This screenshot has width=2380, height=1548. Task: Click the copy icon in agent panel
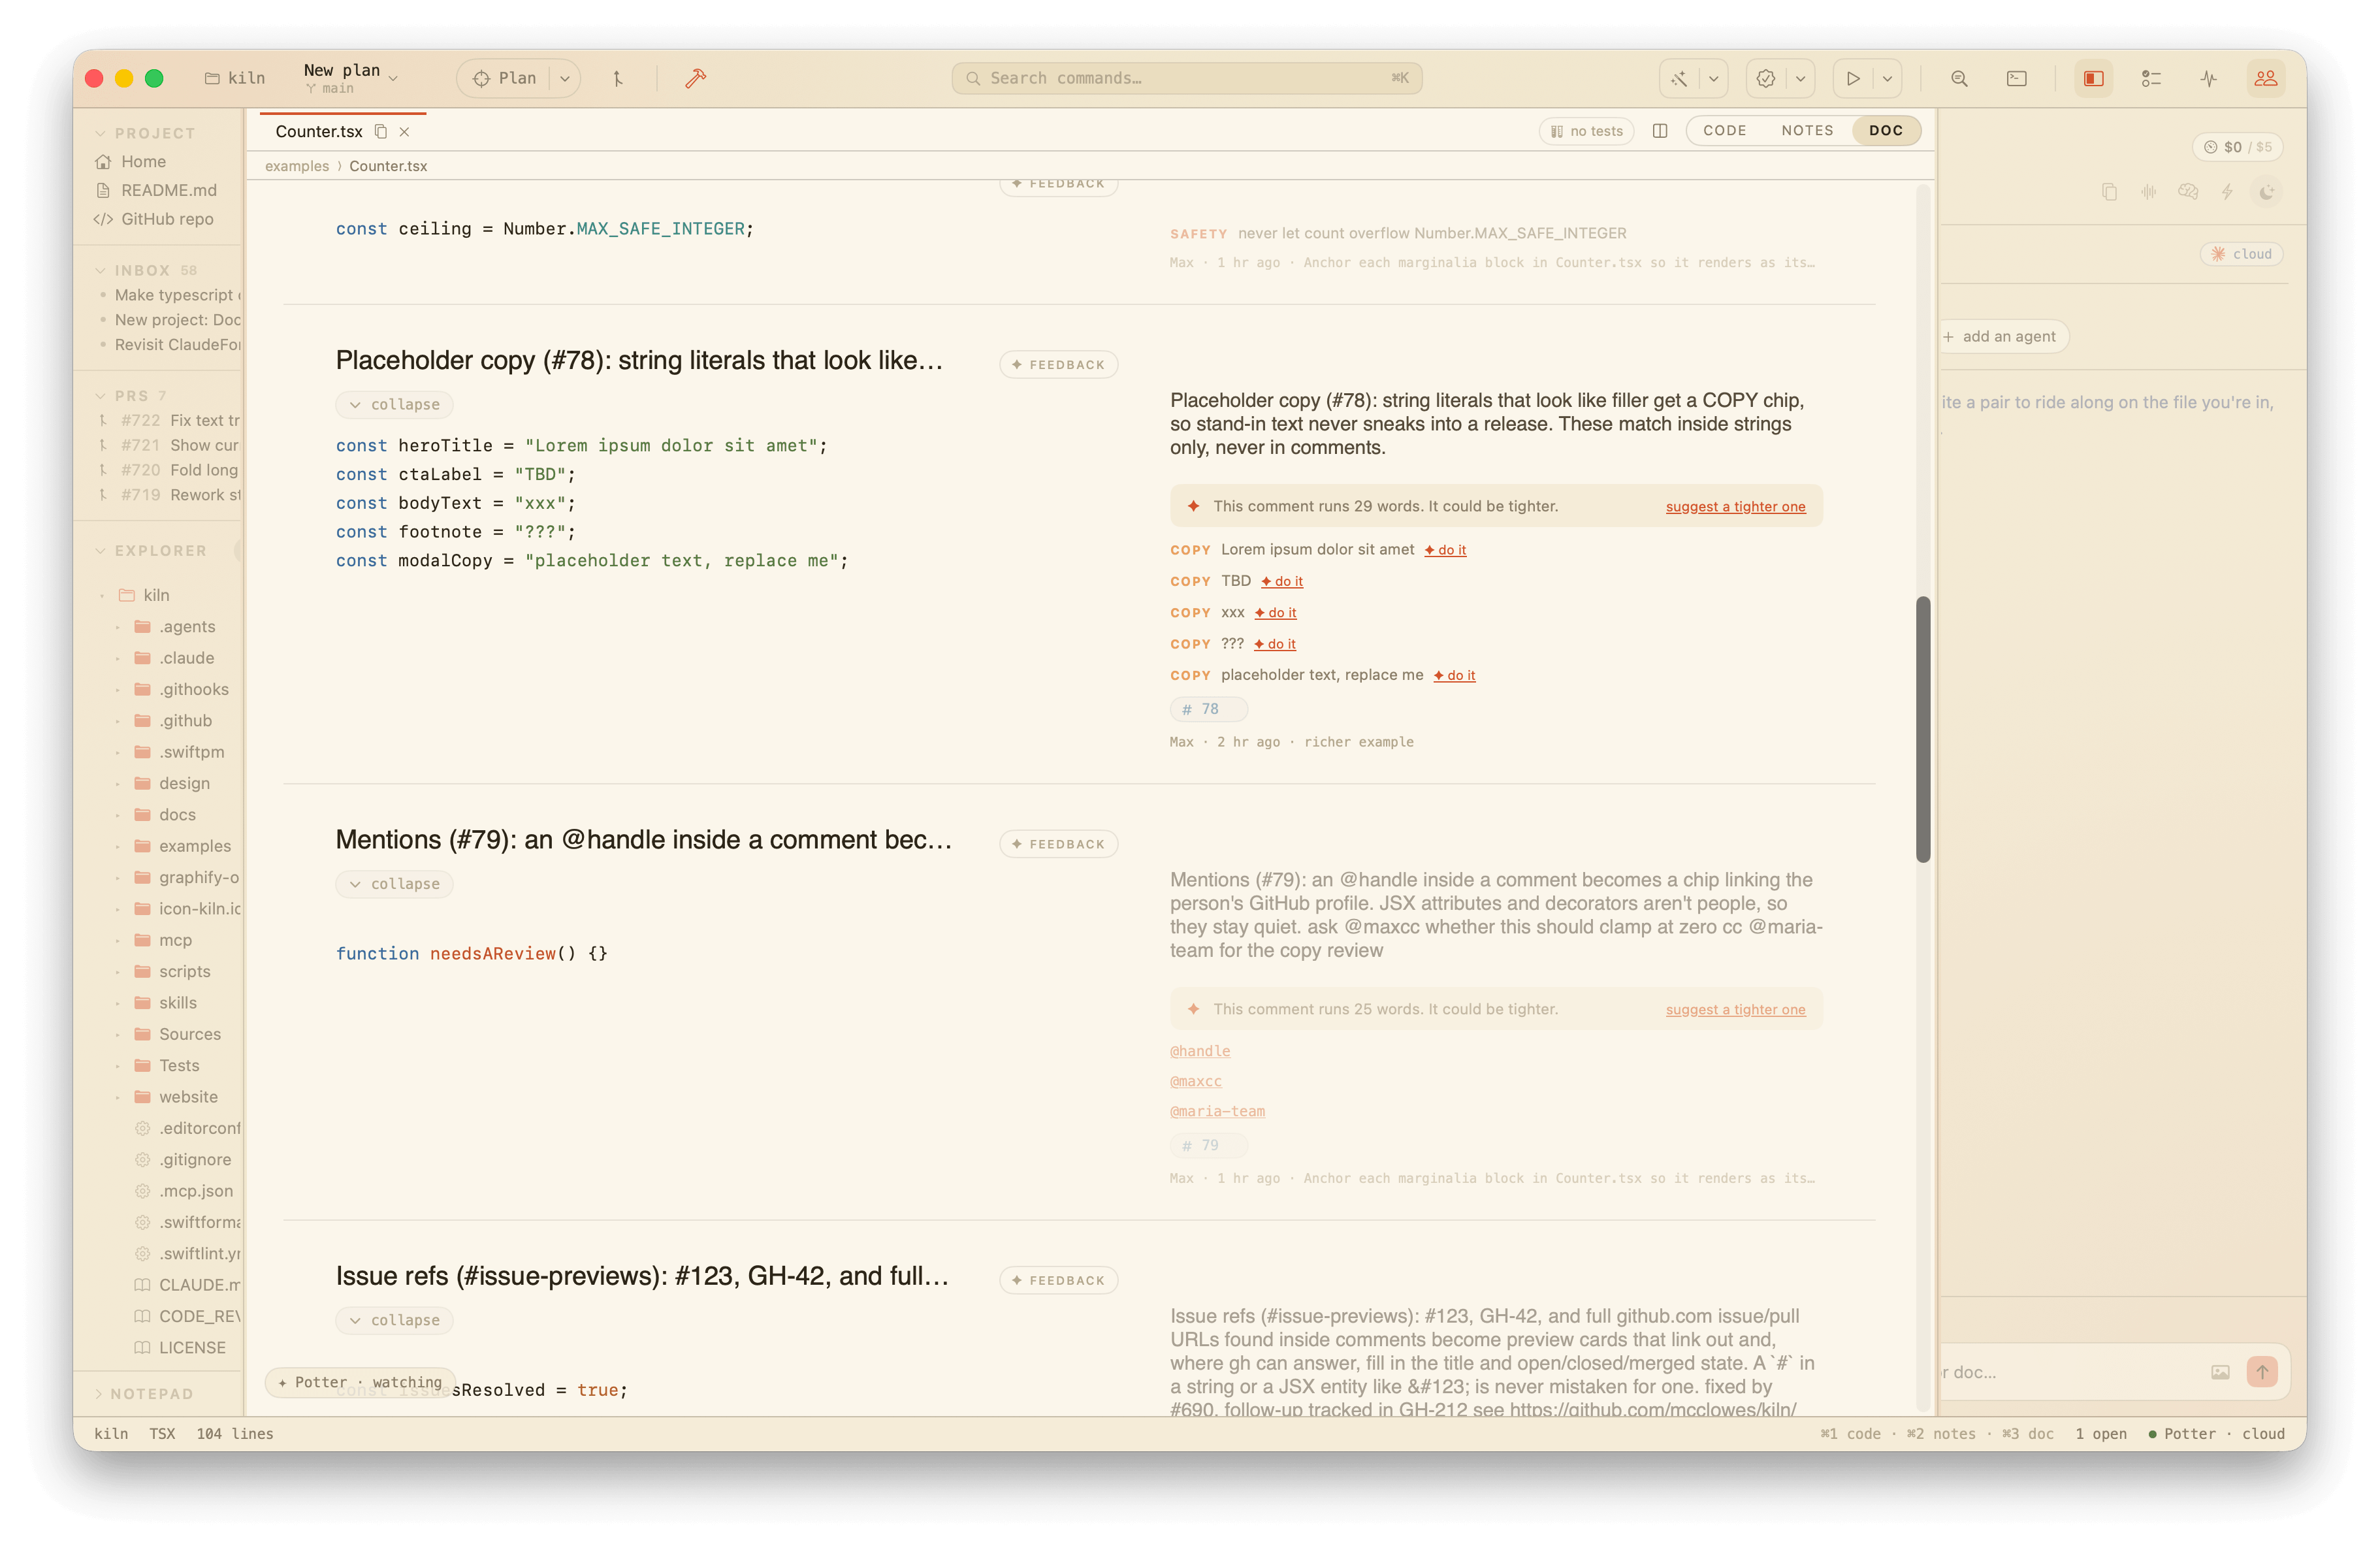tap(2109, 192)
